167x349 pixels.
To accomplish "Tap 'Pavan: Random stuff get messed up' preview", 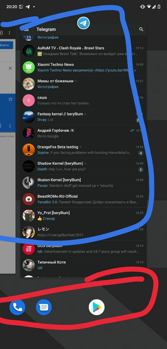I will [x=75, y=185].
